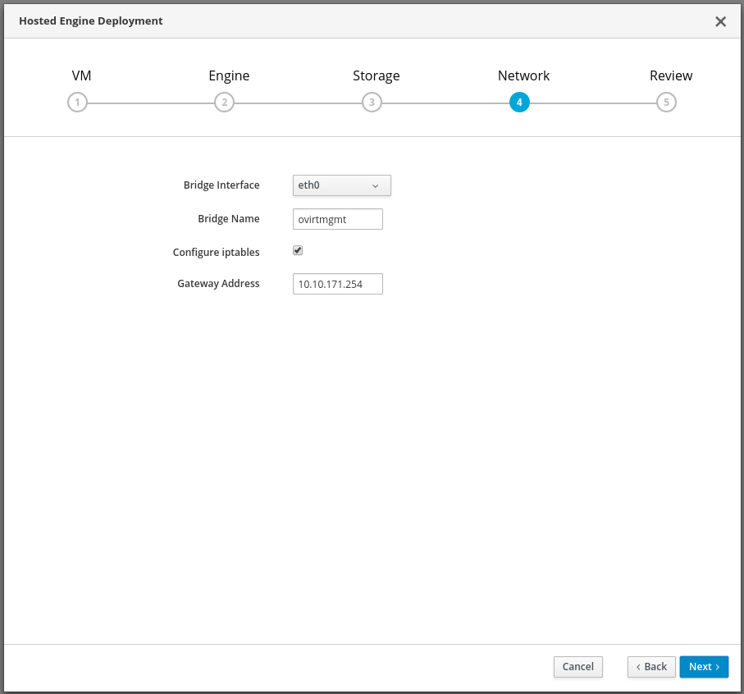This screenshot has width=744, height=694.
Task: Click the step 2 circle for Engine
Action: [x=224, y=103]
